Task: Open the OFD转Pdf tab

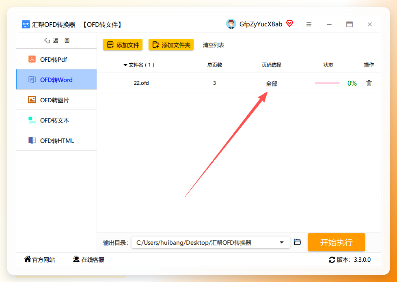Action: (56, 60)
